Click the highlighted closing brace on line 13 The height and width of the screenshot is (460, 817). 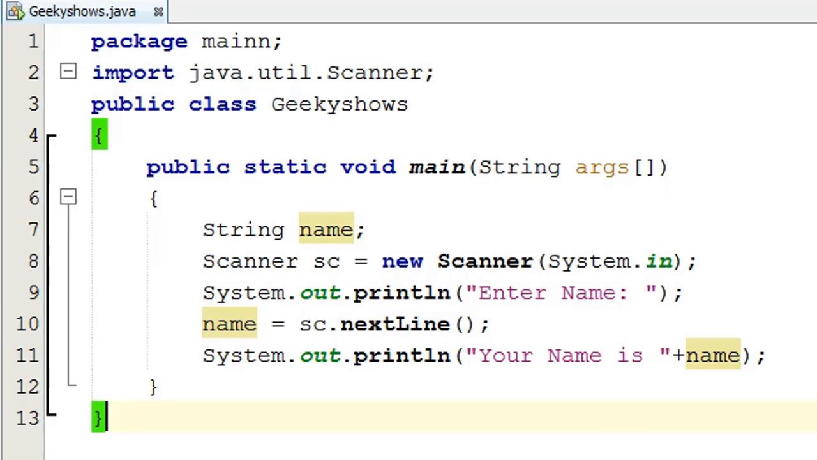[99, 417]
